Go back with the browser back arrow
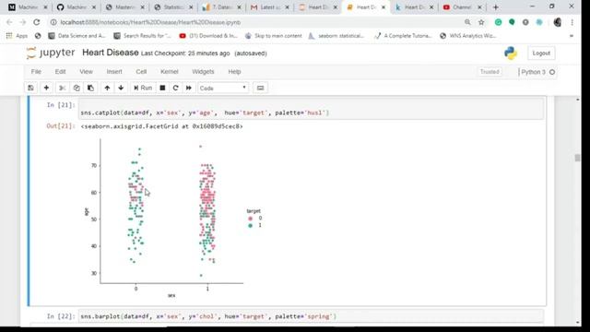The height and width of the screenshot is (332, 590). point(9,22)
